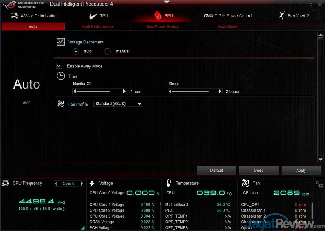The image size is (325, 231).
Task: Click the Temperature thermometer icon
Action: tap(169, 183)
